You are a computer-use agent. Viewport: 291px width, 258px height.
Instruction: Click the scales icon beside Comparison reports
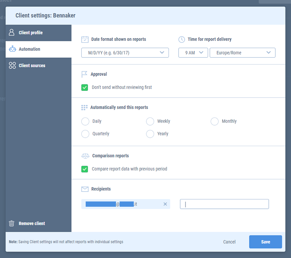(85, 156)
